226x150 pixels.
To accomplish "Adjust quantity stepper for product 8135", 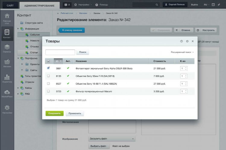I will [186, 76].
